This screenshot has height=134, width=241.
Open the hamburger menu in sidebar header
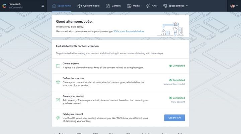[43, 6]
